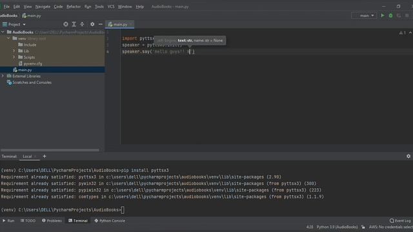Viewport: 413px width, 232px height.
Task: Click the run with coverage icon
Action: pos(399,15)
